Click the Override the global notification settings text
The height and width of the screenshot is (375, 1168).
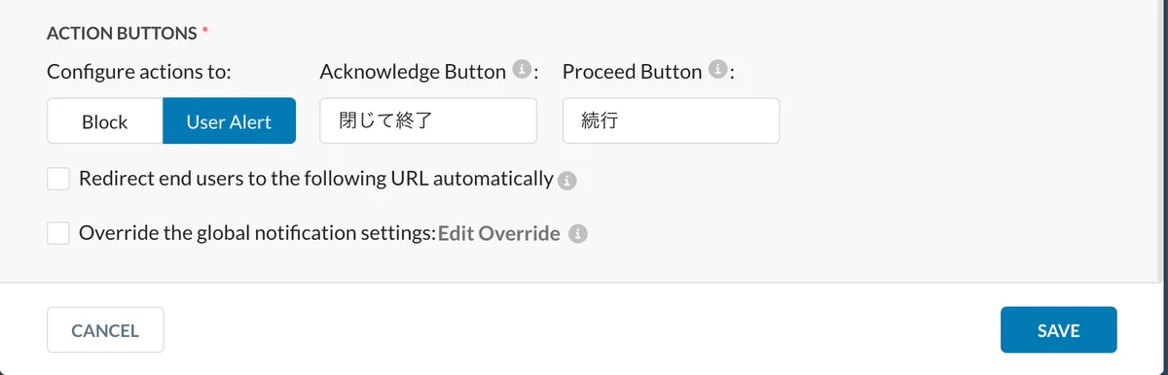[x=257, y=233]
